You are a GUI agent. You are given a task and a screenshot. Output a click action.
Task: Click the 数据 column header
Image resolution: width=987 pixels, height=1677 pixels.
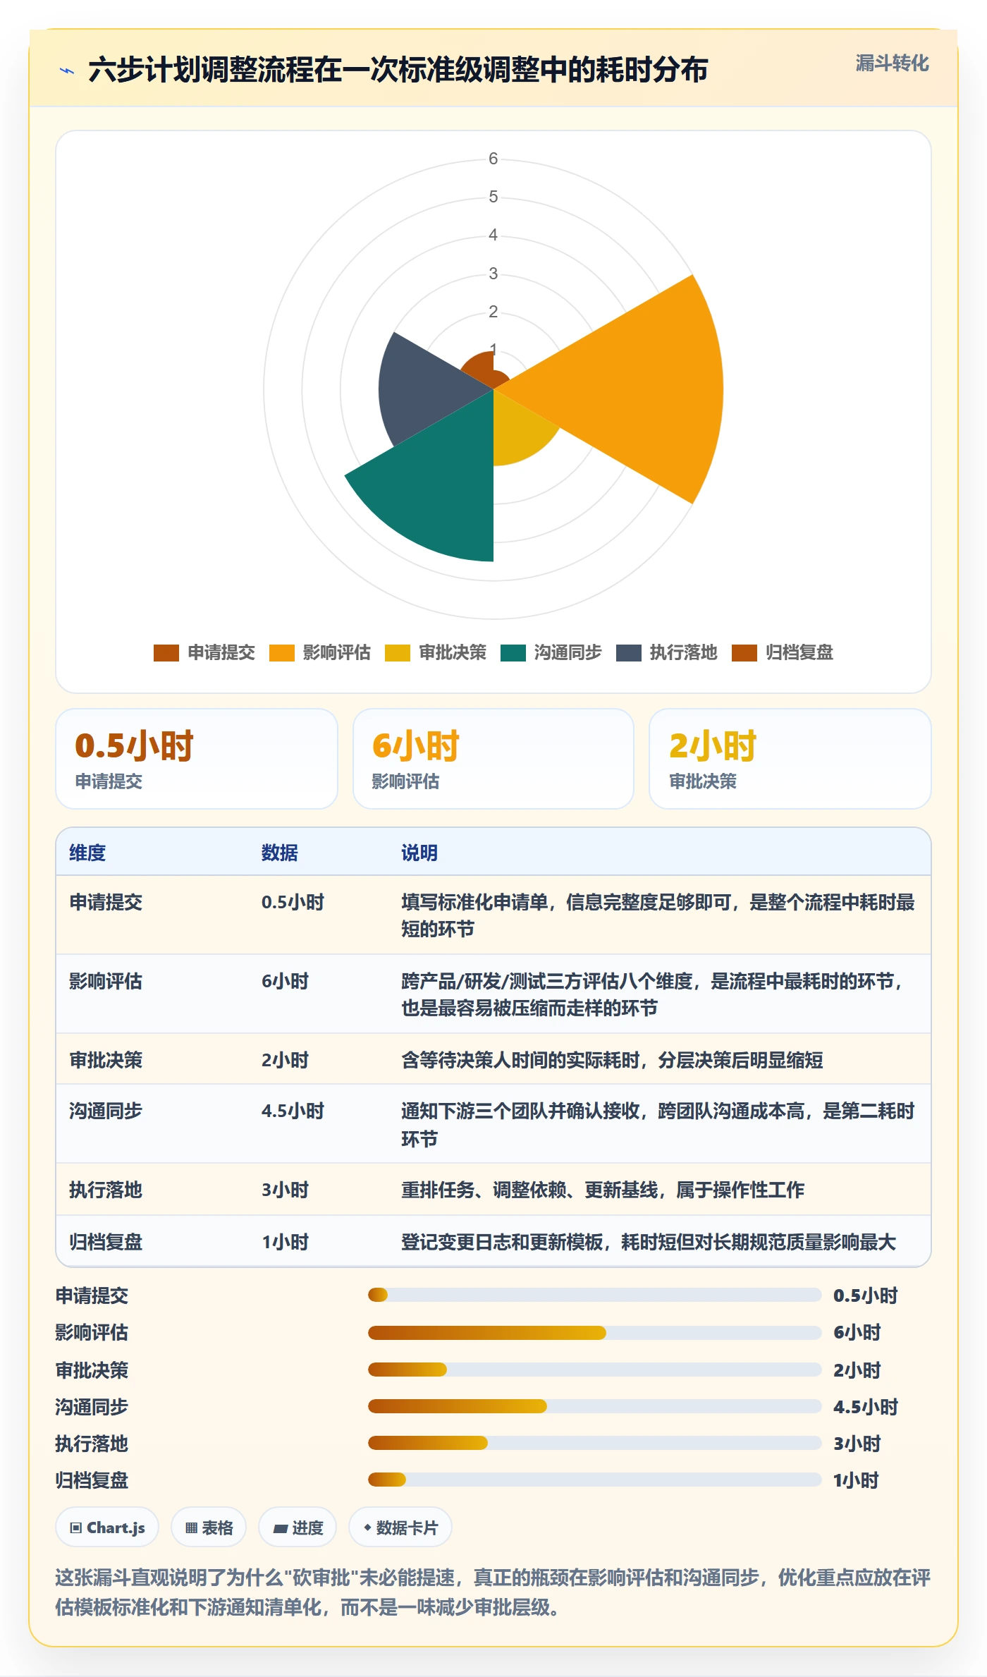click(279, 853)
